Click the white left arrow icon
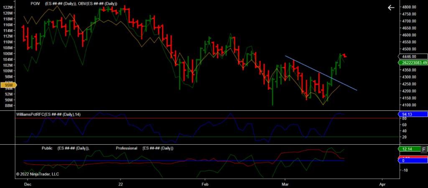Image resolution: width=428 pixels, height=188 pixels. click(391, 8)
